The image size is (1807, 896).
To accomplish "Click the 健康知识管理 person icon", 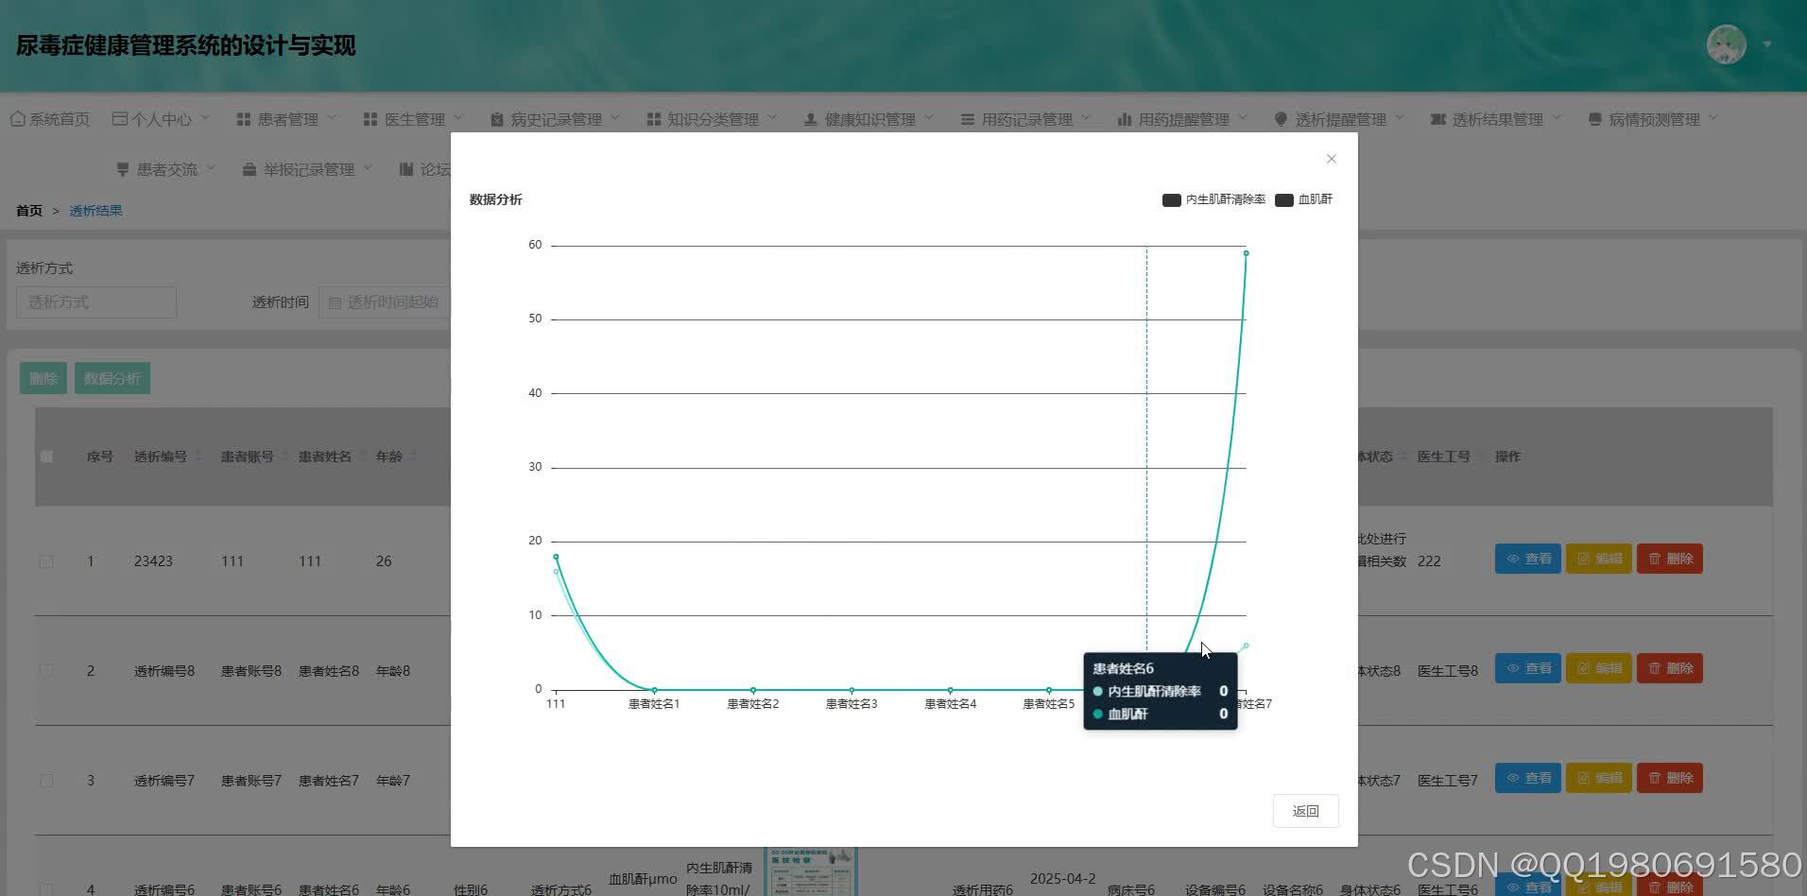I will click(810, 119).
